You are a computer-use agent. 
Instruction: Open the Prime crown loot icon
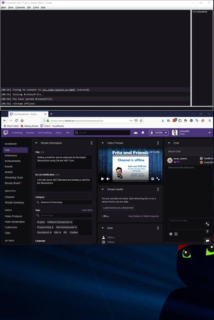(136, 132)
